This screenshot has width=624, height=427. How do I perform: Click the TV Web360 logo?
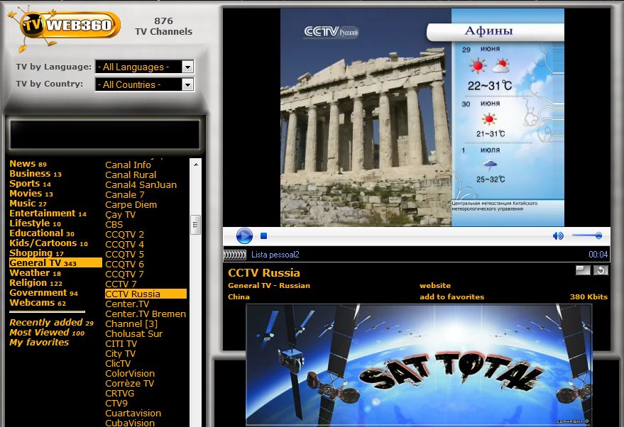tap(65, 28)
